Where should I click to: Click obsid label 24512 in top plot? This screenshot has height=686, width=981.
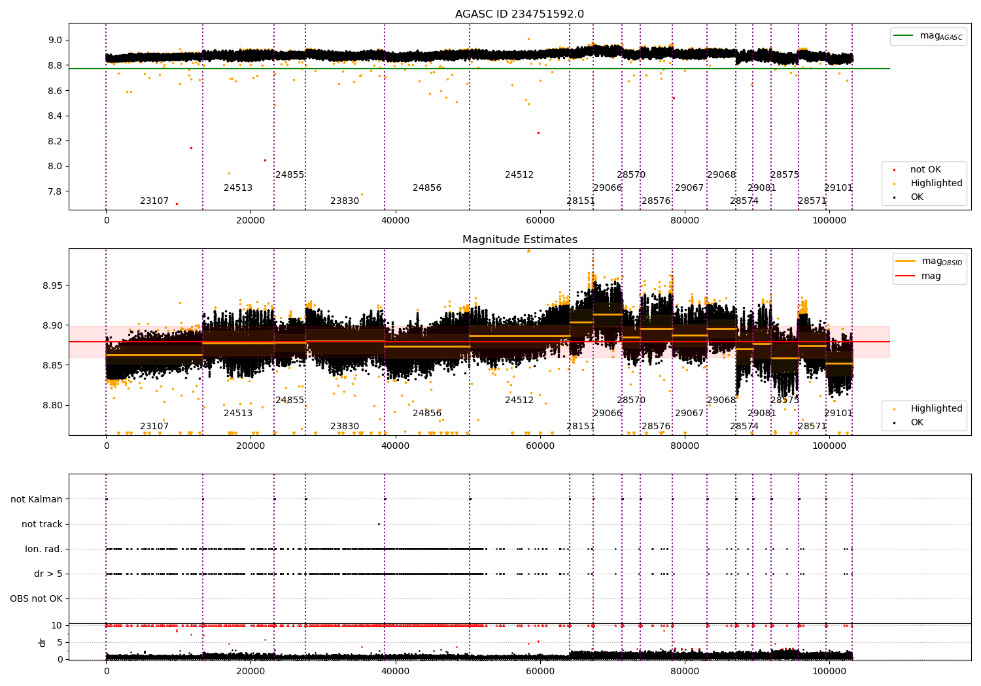tap(519, 175)
